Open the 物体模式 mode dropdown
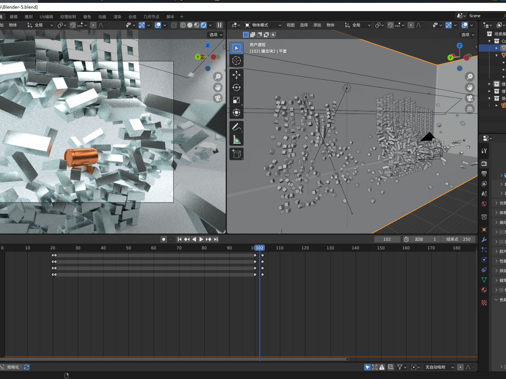 pyautogui.click(x=262, y=25)
